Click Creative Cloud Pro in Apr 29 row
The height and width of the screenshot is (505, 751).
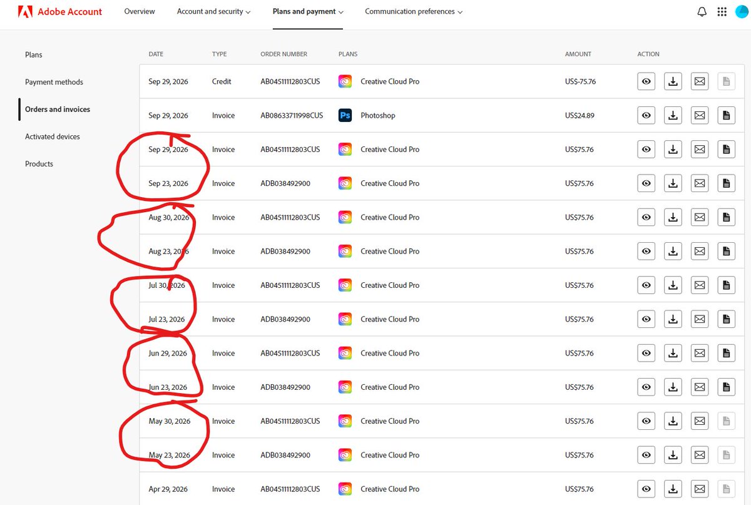coord(390,489)
